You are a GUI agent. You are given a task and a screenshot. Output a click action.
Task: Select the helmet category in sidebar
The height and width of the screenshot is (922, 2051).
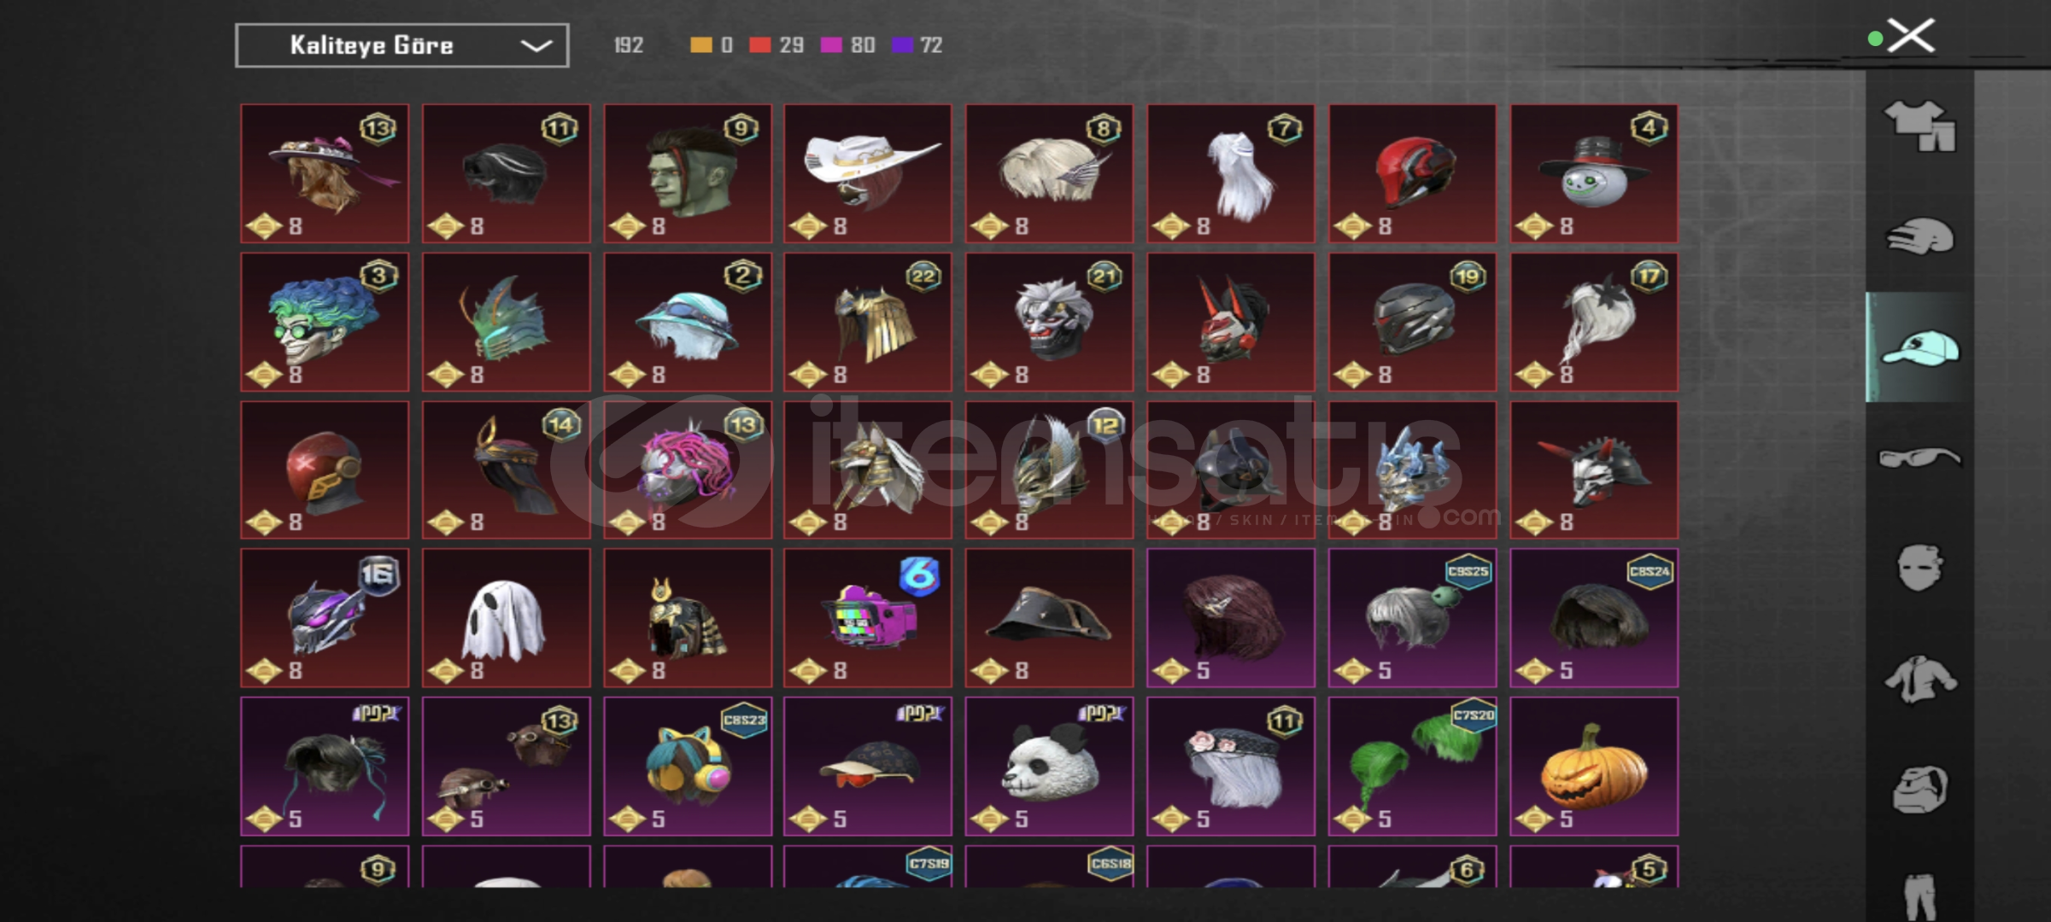[x=1919, y=236]
